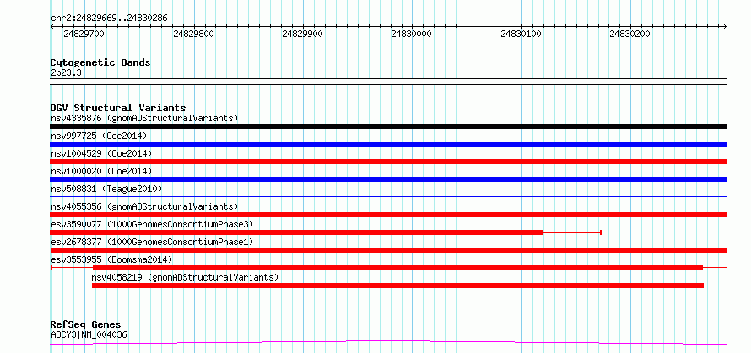Click the nsv997725 (Coe2014) label
751x353 pixels.
click(x=99, y=136)
